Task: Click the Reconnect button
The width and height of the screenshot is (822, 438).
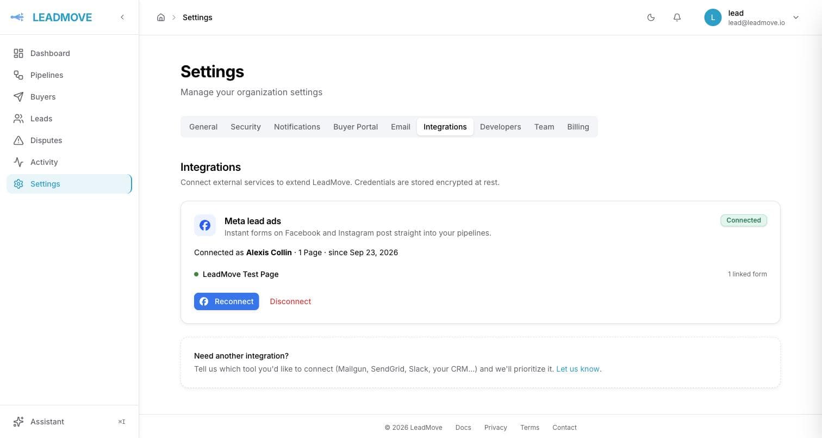Action: (x=227, y=301)
